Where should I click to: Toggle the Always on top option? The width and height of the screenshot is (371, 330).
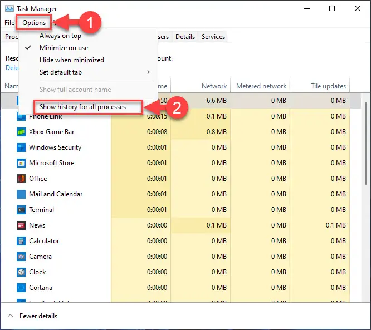[x=60, y=36]
